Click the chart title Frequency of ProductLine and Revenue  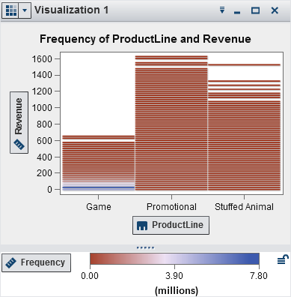coord(145,39)
